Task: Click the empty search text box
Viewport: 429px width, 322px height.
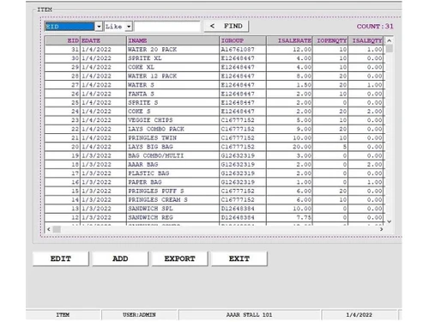Action: coord(167,27)
